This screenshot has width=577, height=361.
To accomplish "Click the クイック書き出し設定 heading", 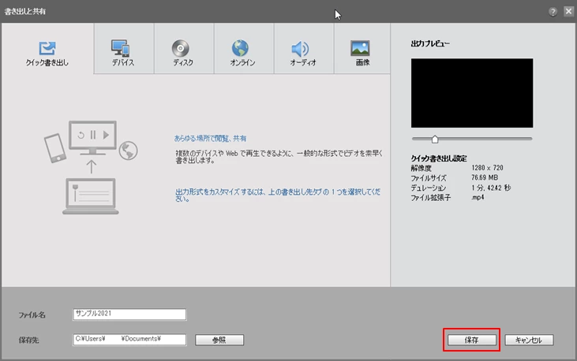I will point(439,158).
